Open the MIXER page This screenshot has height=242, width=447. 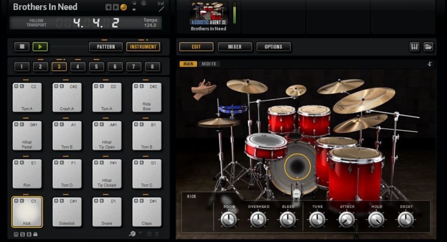coord(235,47)
